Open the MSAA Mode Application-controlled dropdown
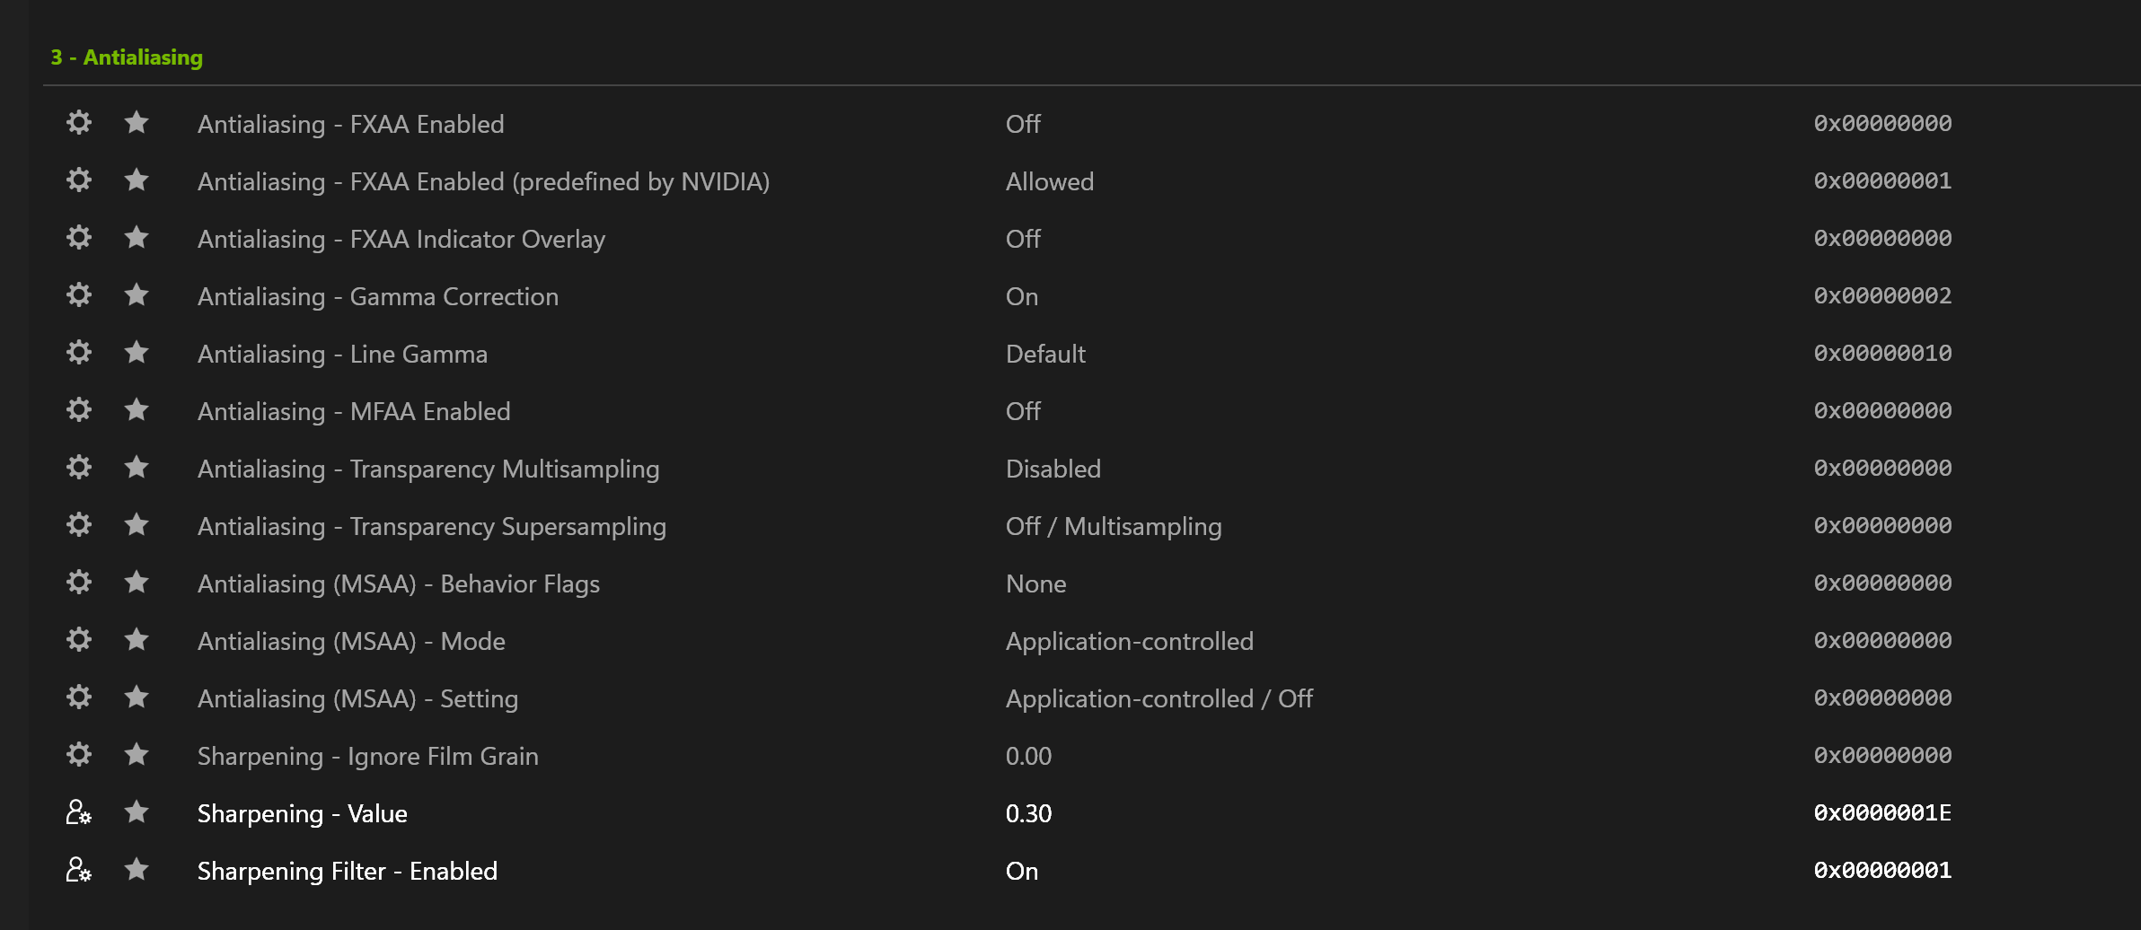The width and height of the screenshot is (2141, 930). pyautogui.click(x=1130, y=641)
